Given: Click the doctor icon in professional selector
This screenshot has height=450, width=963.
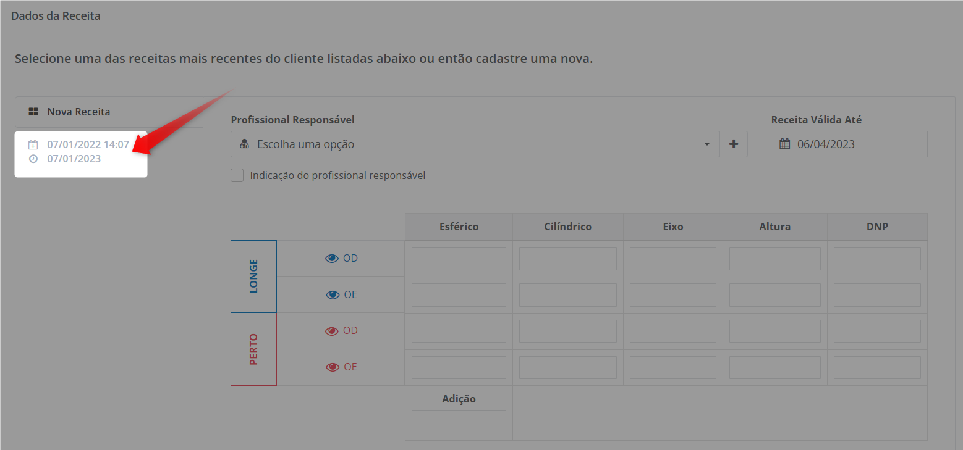Looking at the screenshot, I should (x=244, y=144).
